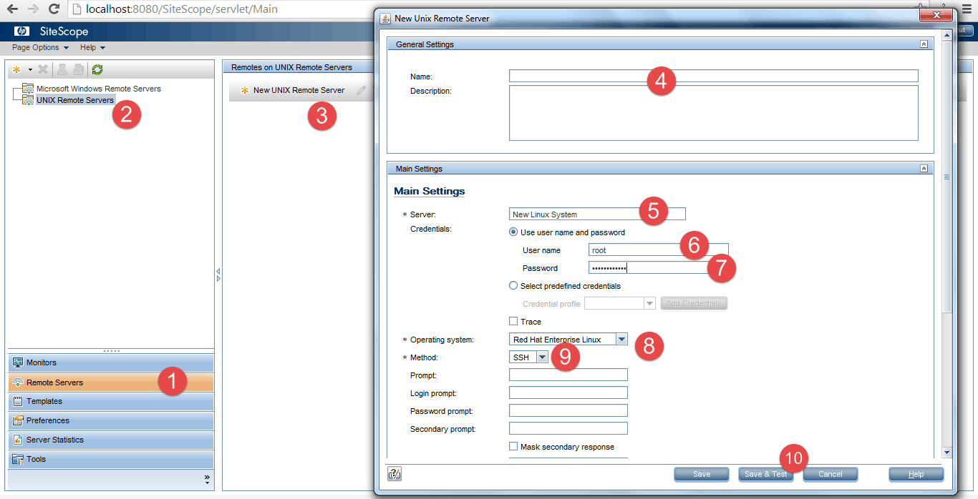
Task: Click the pencil edit icon beside New UNIX Remote Server
Action: tap(362, 90)
